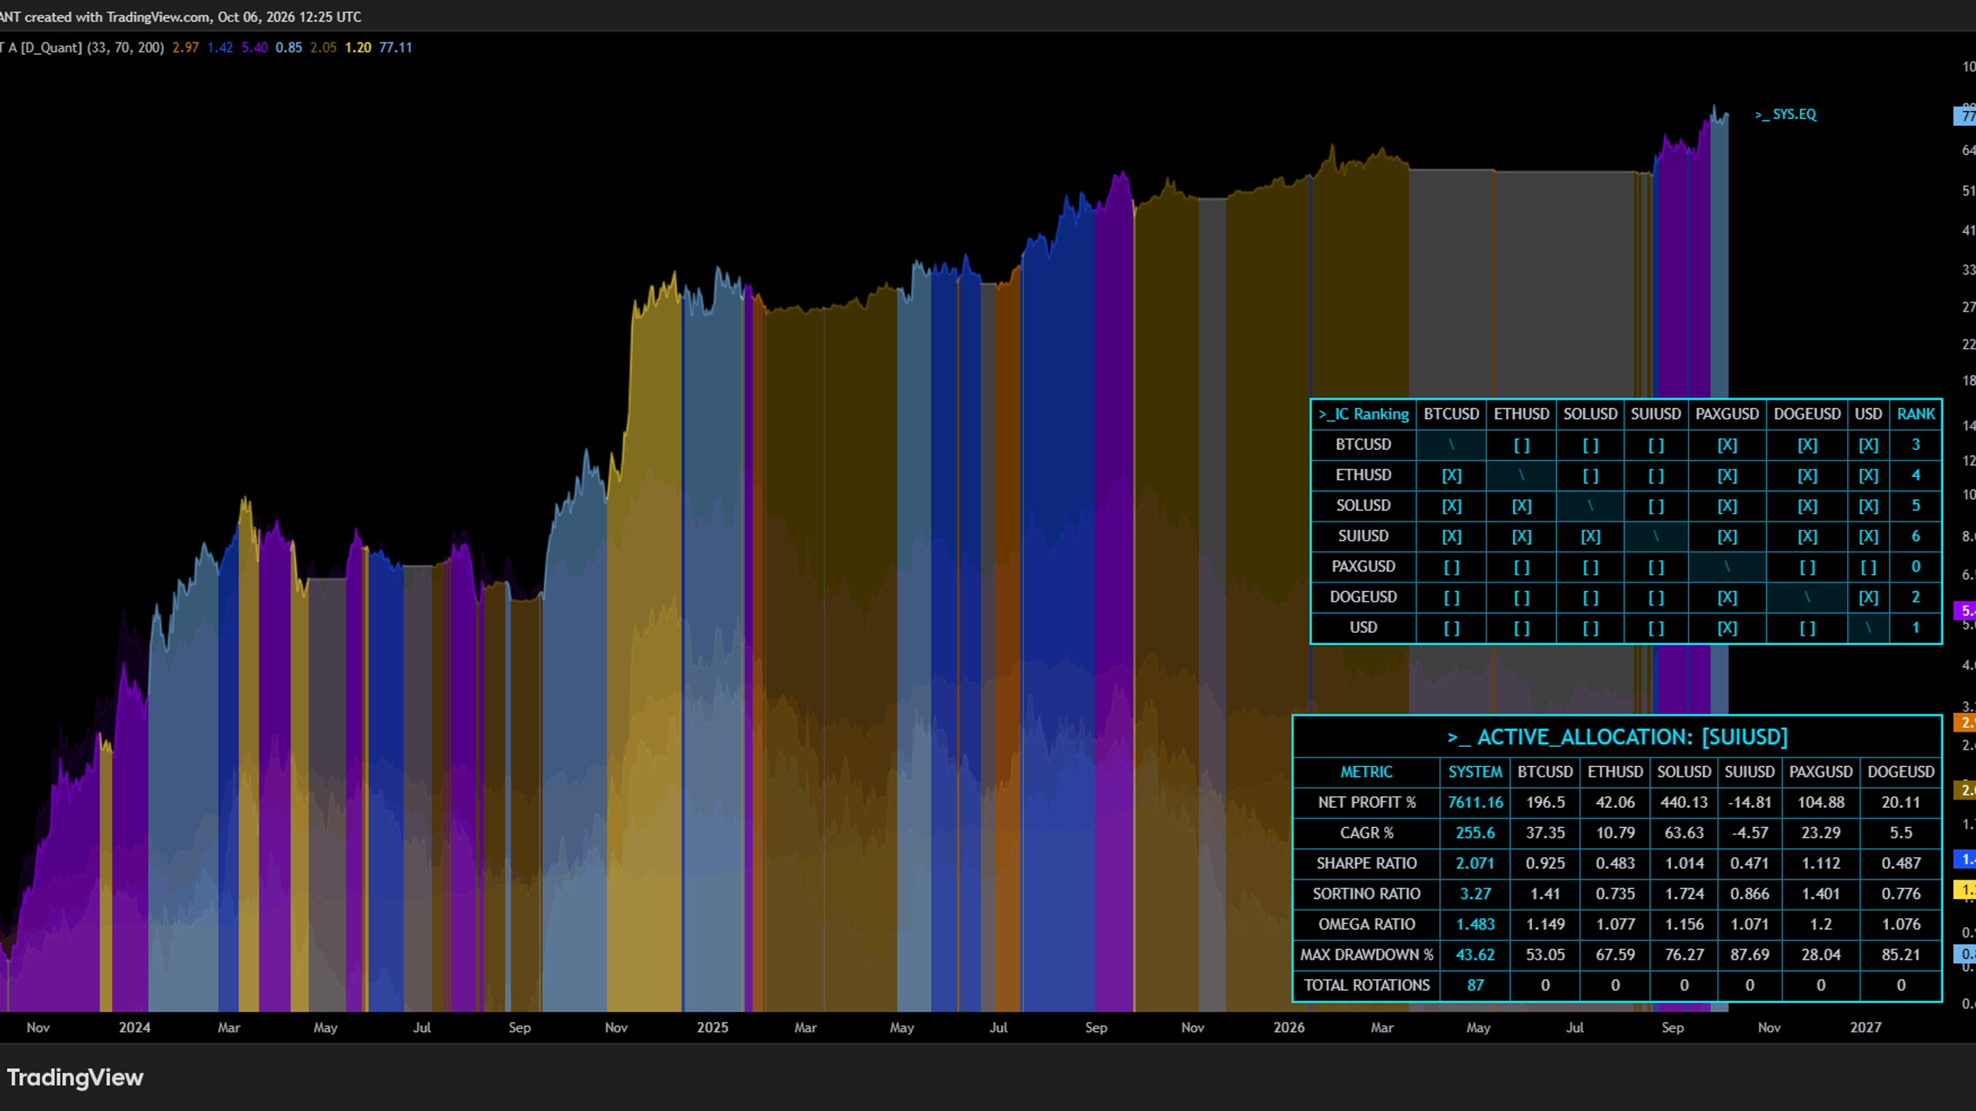Click SUIUSD row rank value 6
1976x1111 pixels.
[1916, 536]
